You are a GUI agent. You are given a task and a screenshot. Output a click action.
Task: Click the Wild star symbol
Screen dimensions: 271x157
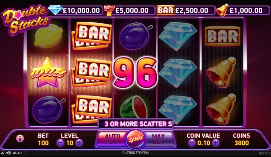click(49, 73)
